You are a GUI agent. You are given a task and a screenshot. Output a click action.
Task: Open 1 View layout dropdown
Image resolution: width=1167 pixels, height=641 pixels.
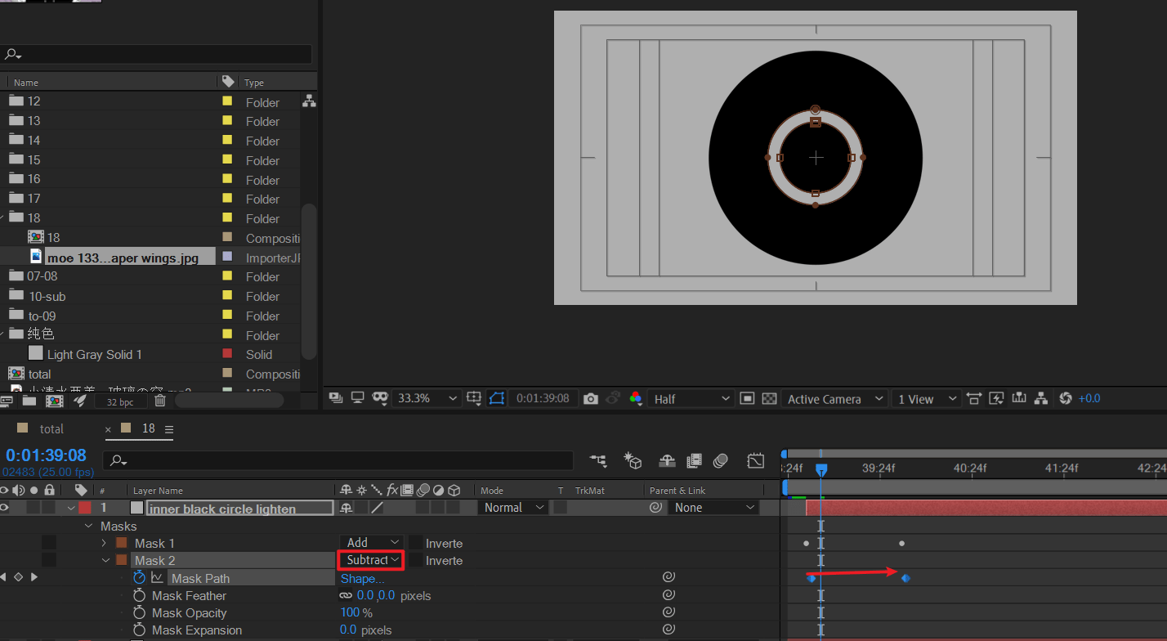927,399
